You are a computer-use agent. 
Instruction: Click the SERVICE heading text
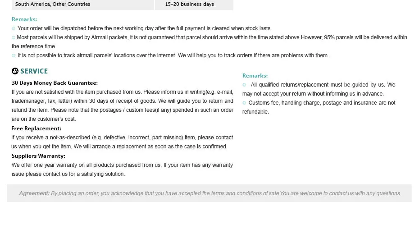[x=34, y=71]
